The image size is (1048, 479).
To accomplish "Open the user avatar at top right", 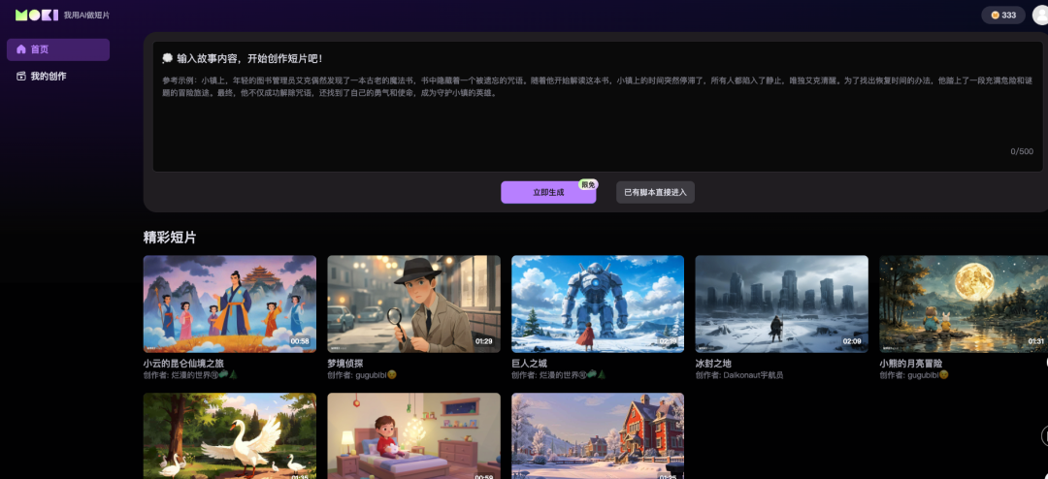I will tap(1040, 15).
